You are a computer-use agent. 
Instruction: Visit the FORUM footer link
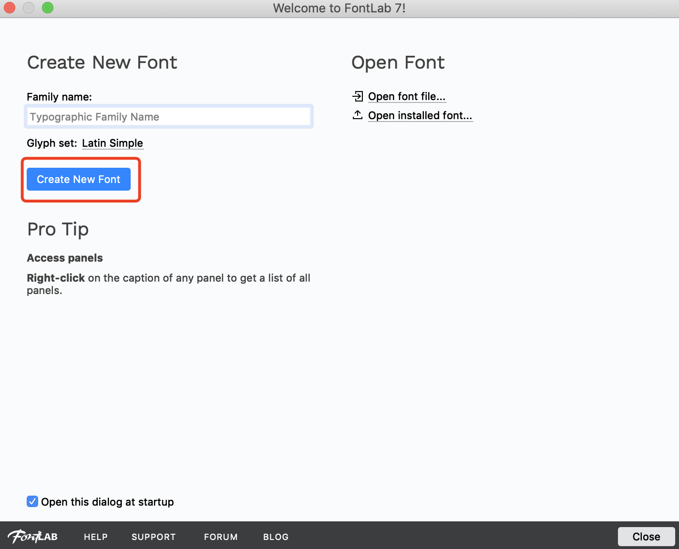pyautogui.click(x=221, y=537)
